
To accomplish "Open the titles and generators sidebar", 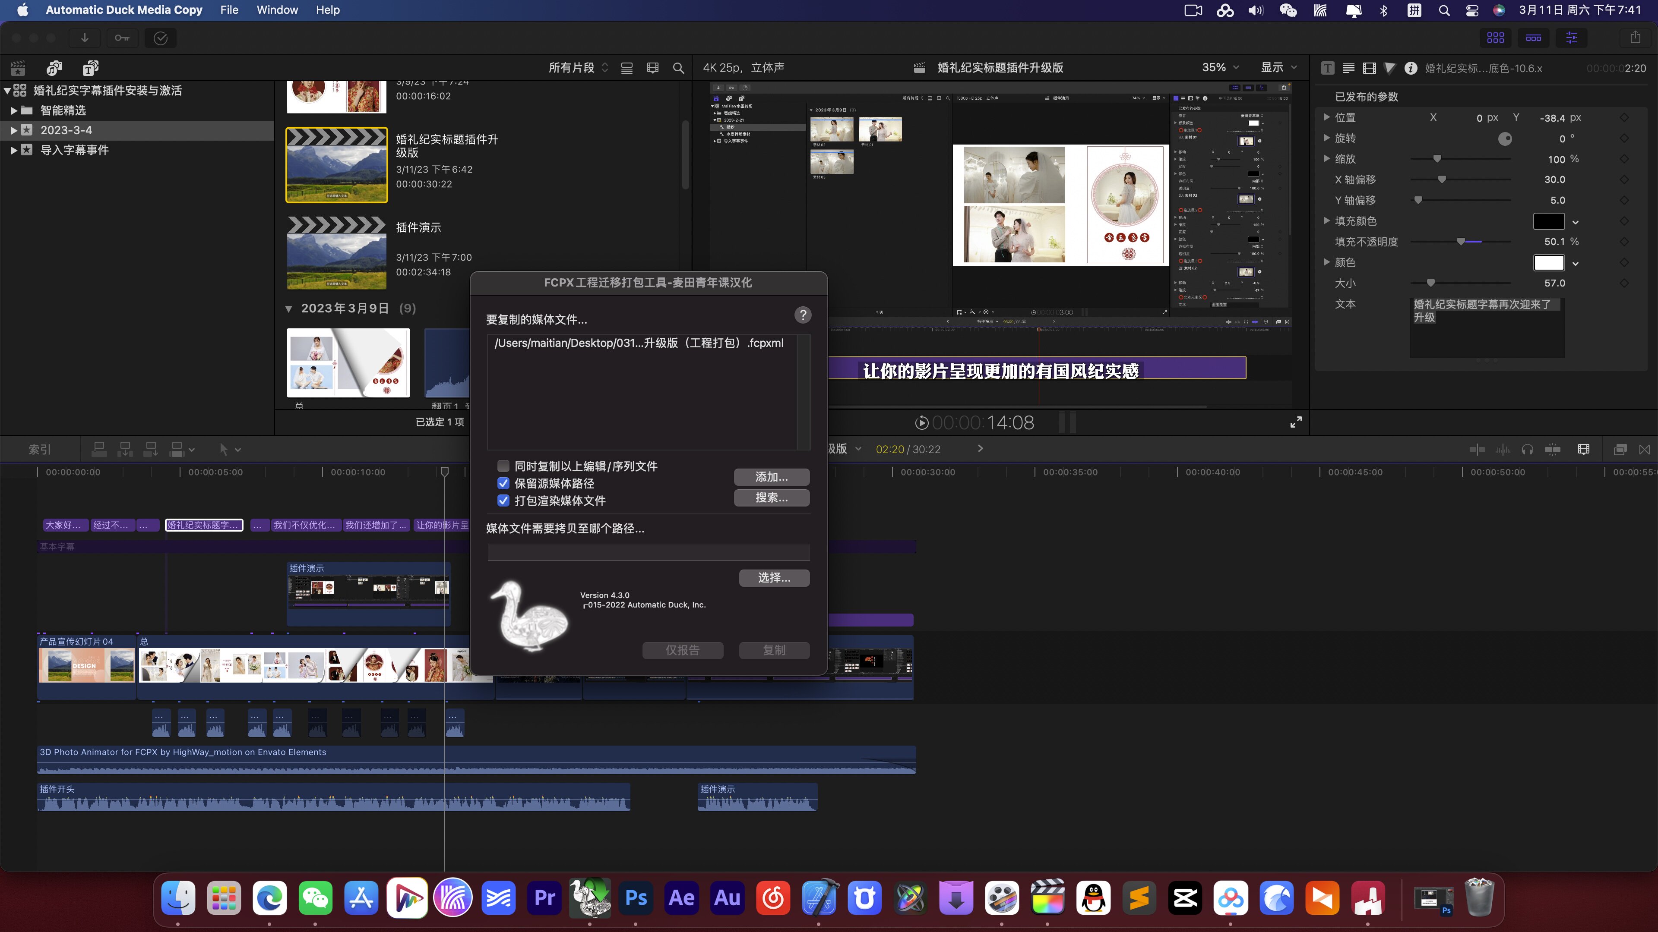I will [90, 68].
